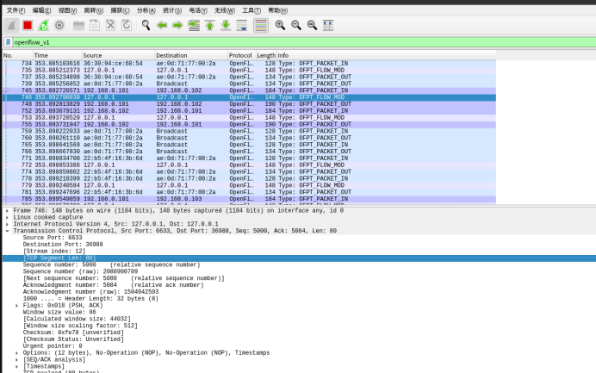Zoom out the main window text
The image size is (596, 373).
(296, 26)
